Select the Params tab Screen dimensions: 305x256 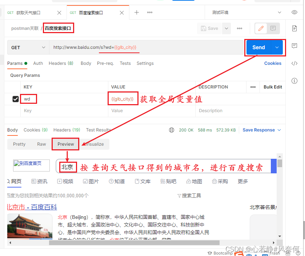(17, 63)
